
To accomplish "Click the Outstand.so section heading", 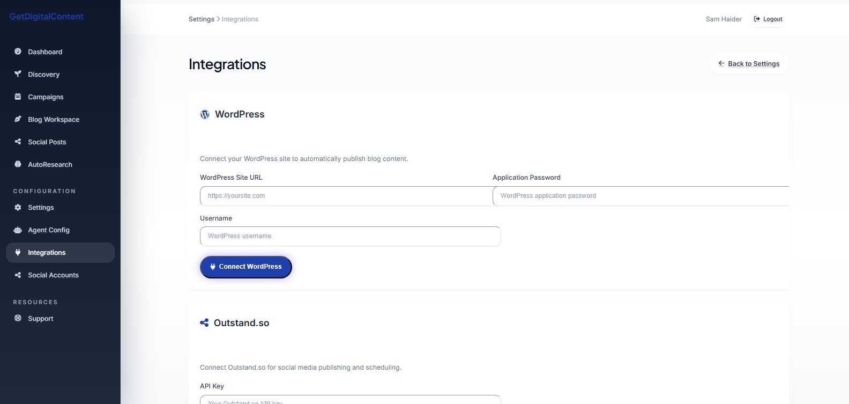I will (x=241, y=323).
